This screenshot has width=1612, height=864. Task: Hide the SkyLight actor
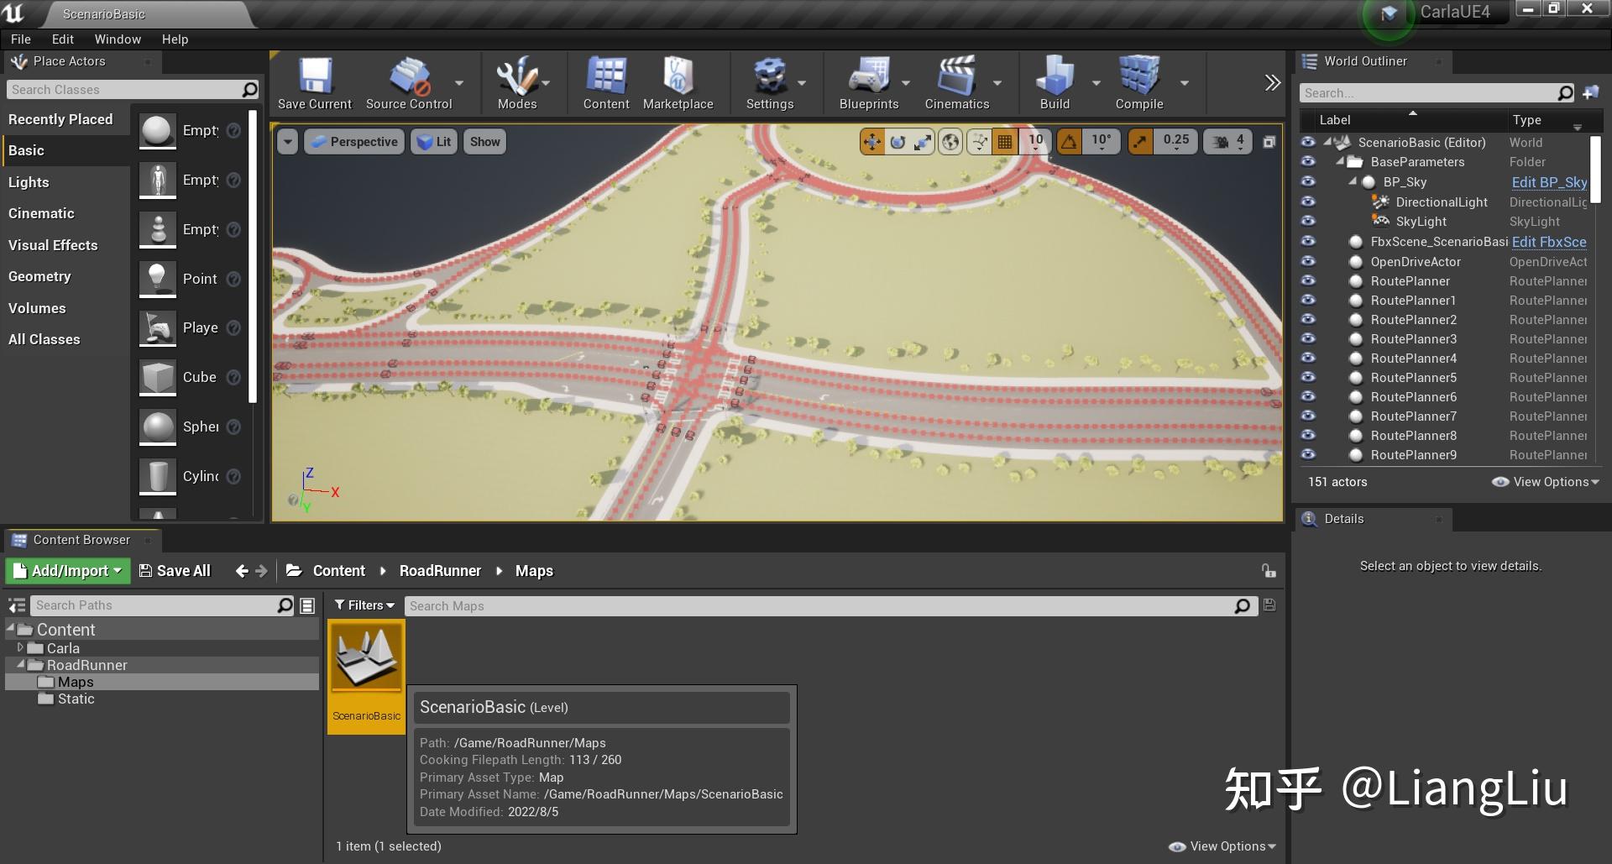(1308, 221)
